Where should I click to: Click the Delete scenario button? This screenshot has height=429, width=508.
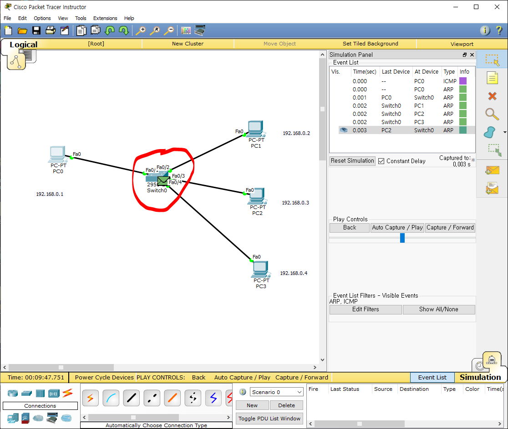coord(286,405)
